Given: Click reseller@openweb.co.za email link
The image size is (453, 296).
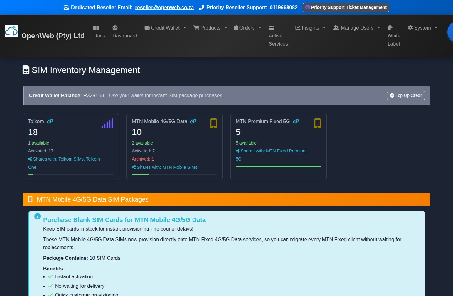Looking at the screenshot, I should [165, 8].
